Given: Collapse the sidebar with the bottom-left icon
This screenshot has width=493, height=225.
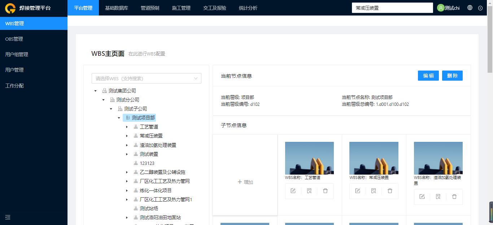Looking at the screenshot, I should click(x=8, y=217).
